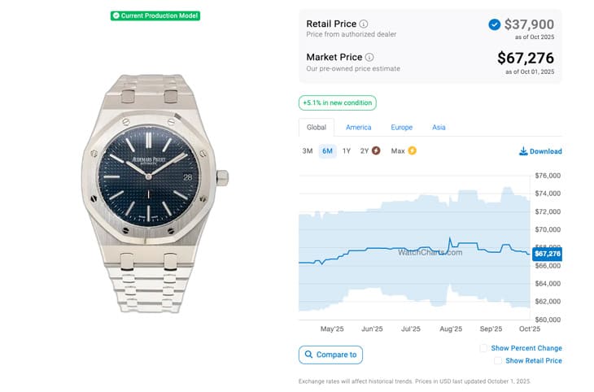Switch chart range to 1Y
The image size is (594, 392).
coord(347,150)
